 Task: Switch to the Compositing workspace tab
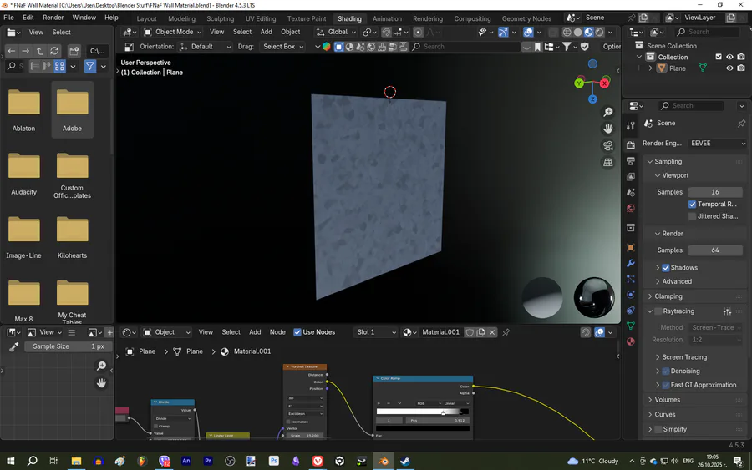[472, 18]
